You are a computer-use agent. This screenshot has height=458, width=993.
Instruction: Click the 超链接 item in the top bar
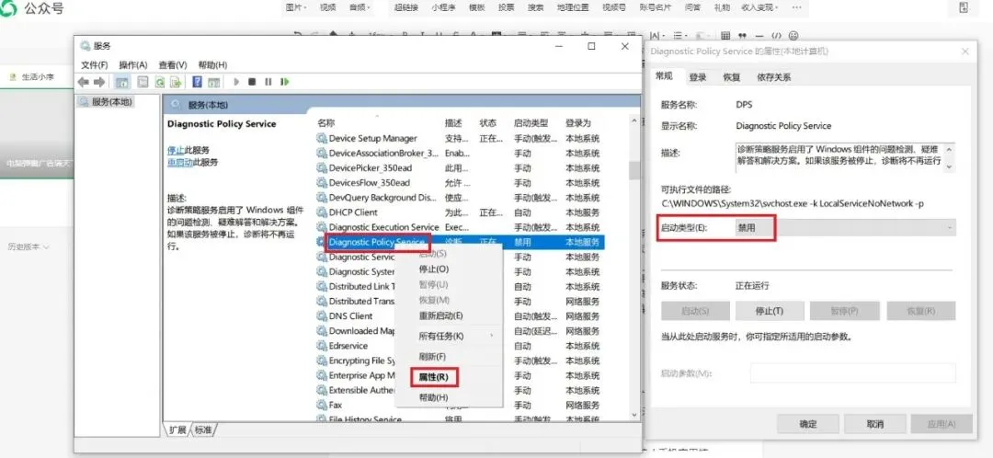406,7
